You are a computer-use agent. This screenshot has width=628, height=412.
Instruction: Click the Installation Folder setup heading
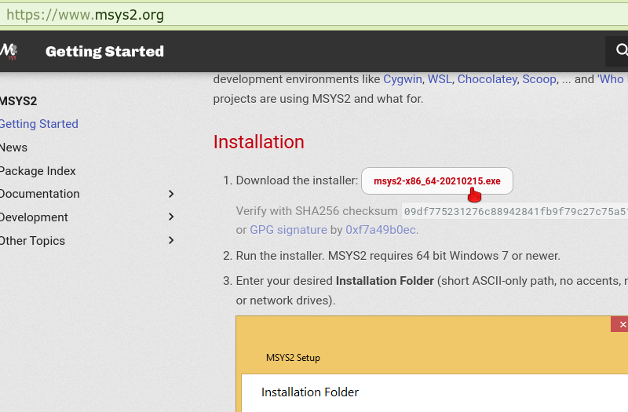(310, 392)
